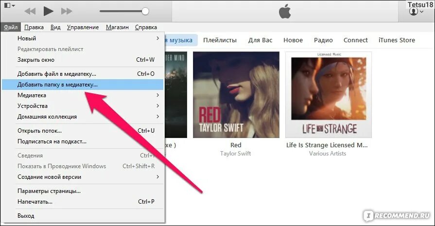Image resolution: width=435 pixels, height=226 pixels.
Task: Expand the Домашняя коллекция submenu arrow
Action: pyautogui.click(x=157, y=117)
